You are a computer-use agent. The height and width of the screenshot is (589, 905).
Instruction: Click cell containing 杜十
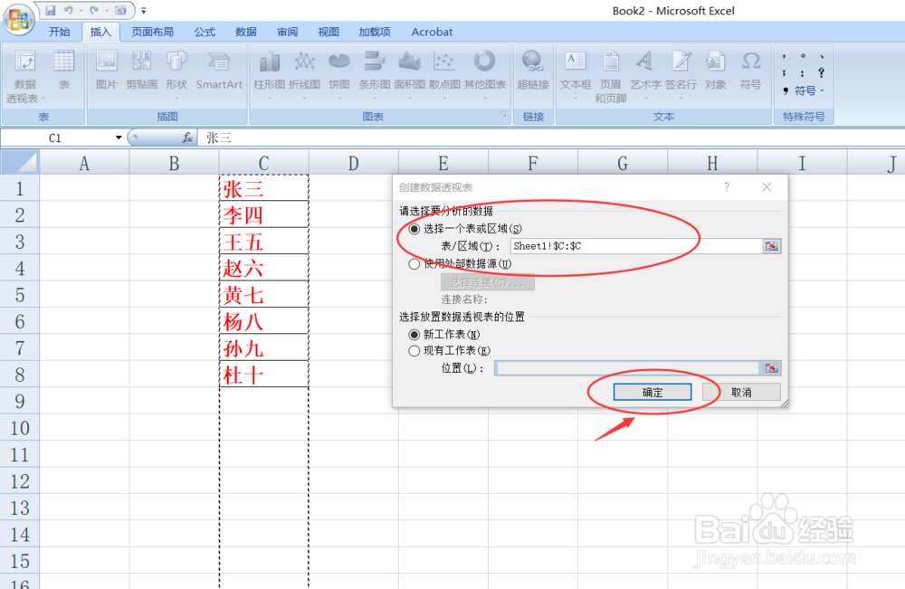point(263,375)
